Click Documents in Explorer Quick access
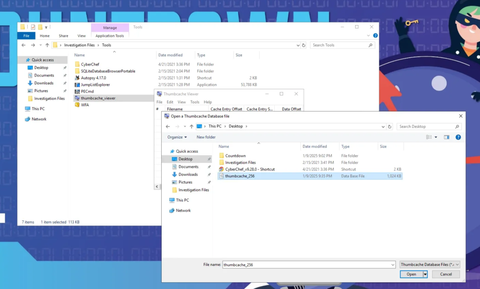Screen dimensions: 480x289 pos(44,75)
